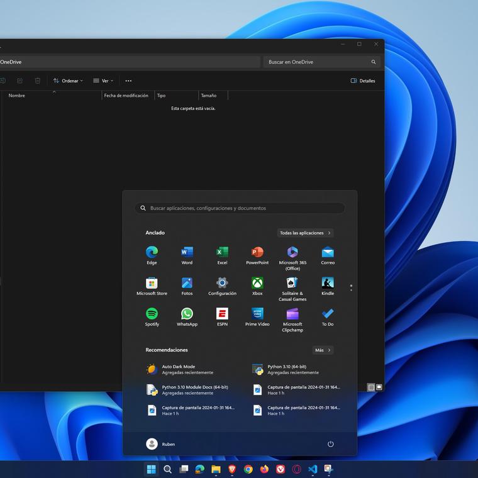Click the power button in Start
Screen dimensions: 478x478
tap(330, 444)
